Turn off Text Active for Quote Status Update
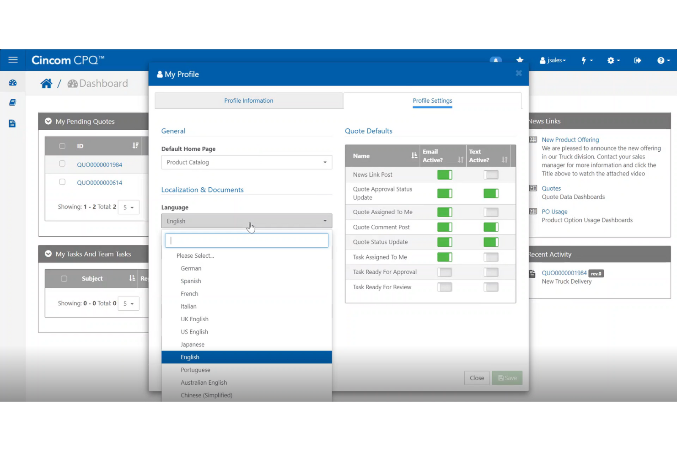This screenshot has height=451, width=677. coord(490,242)
